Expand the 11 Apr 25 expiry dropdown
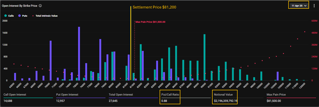 299,5
